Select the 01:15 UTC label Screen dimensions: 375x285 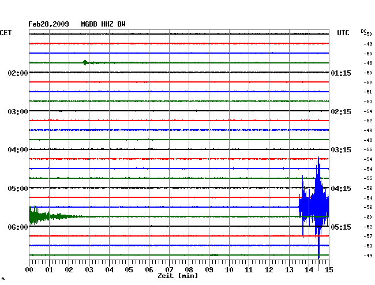click(341, 73)
